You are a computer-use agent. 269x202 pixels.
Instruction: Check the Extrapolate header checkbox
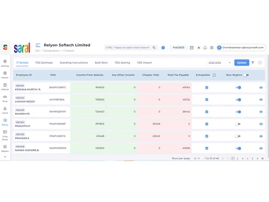214,75
